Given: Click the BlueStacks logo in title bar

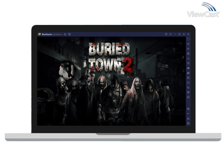Looking at the screenshot, I should pos(39,34).
